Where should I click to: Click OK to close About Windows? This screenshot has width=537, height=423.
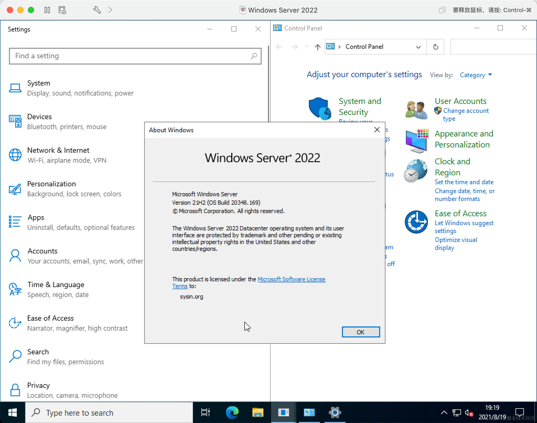tap(361, 332)
